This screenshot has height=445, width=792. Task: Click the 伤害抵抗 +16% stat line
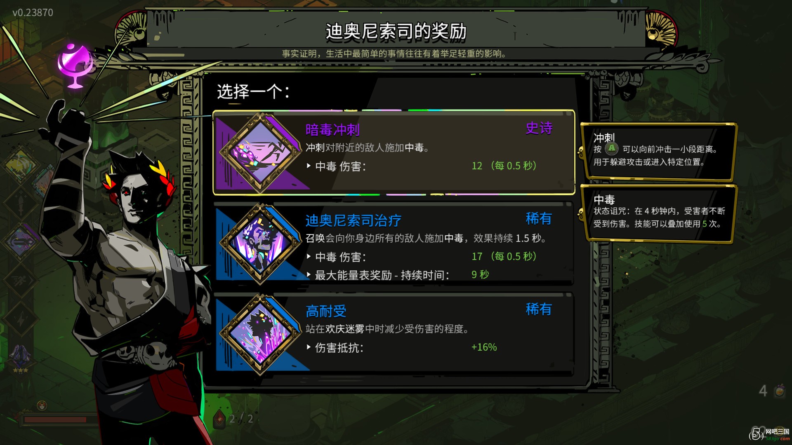point(402,347)
